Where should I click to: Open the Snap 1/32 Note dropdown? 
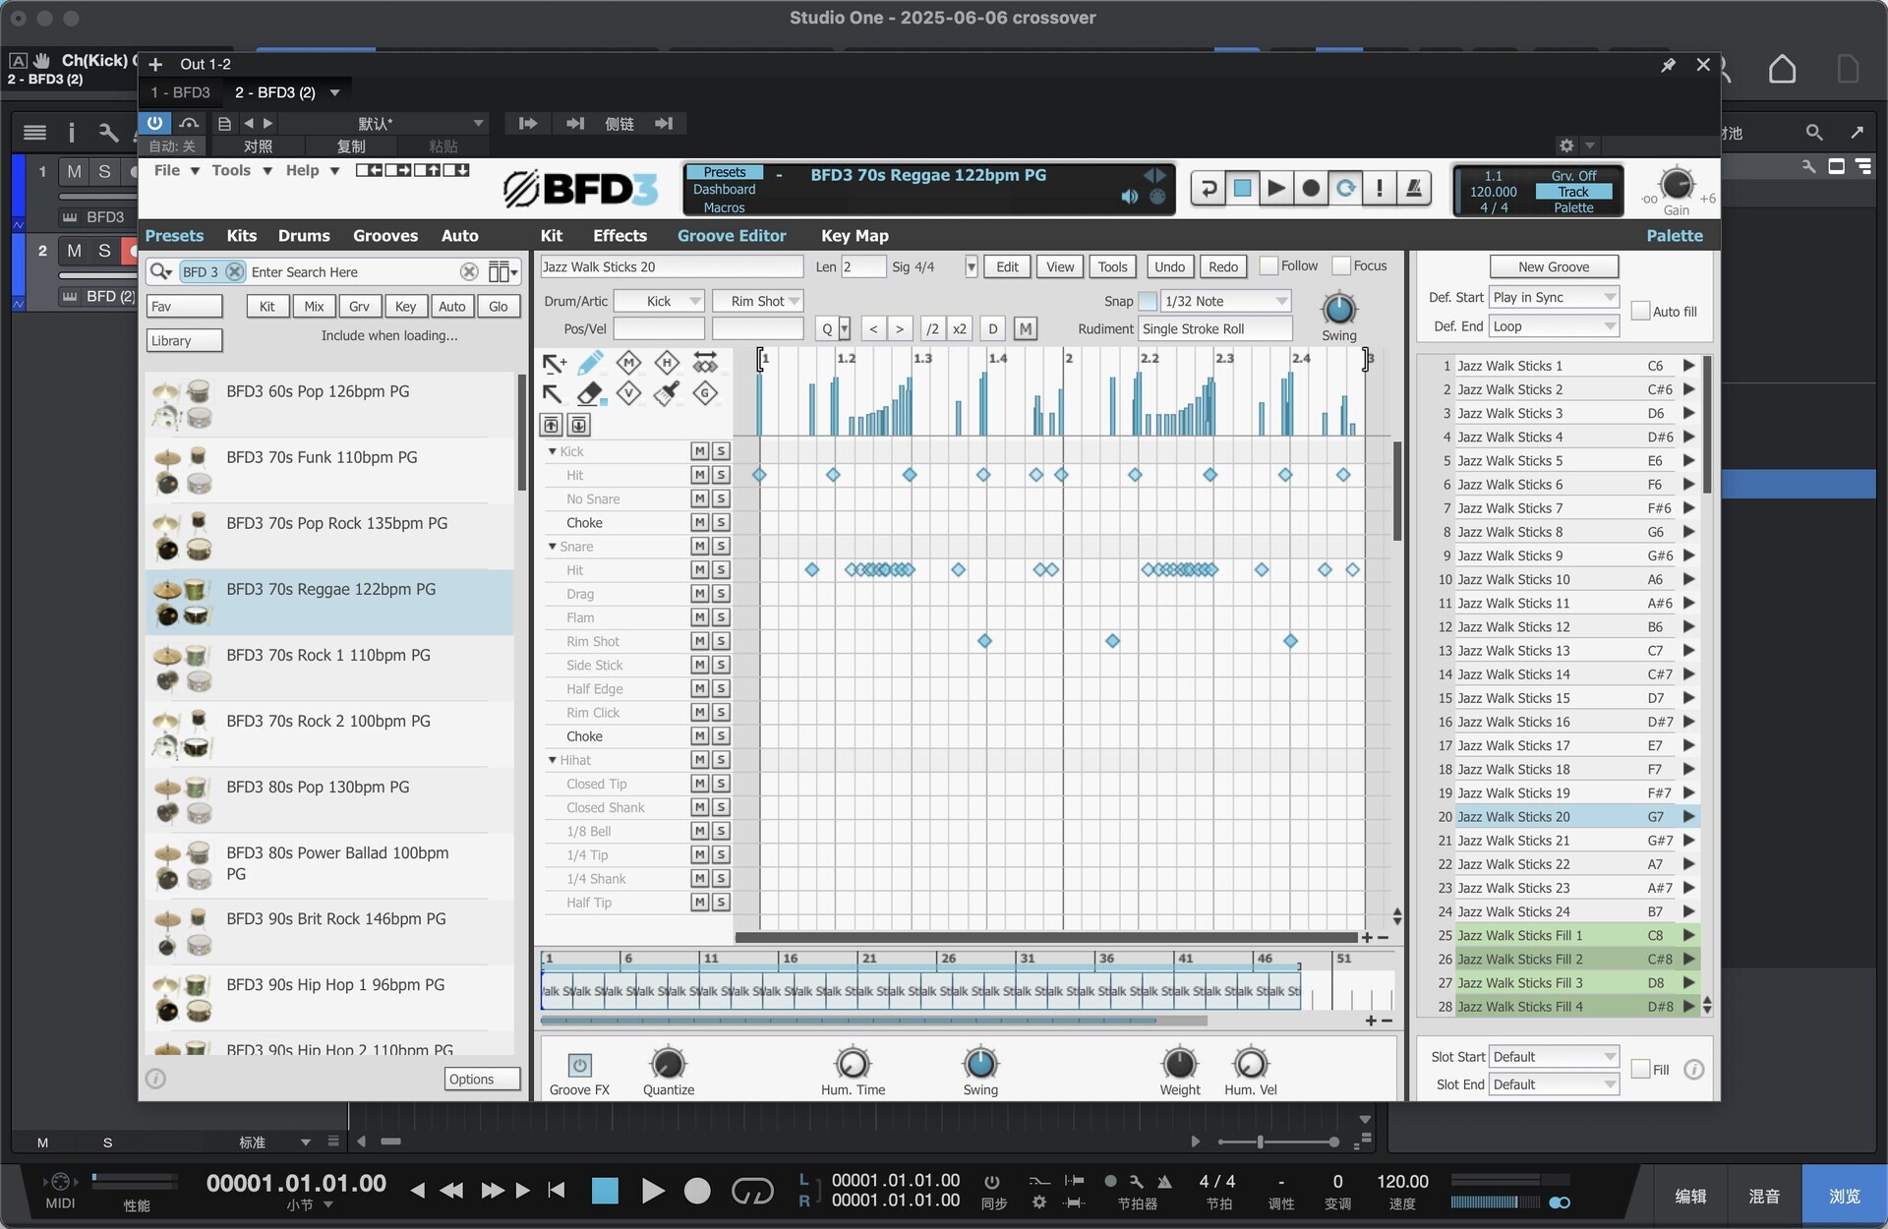[x=1225, y=301]
